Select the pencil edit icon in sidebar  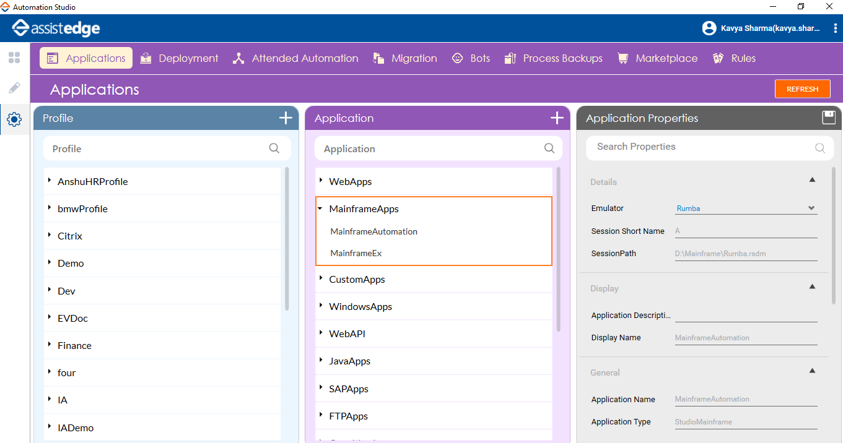[14, 88]
